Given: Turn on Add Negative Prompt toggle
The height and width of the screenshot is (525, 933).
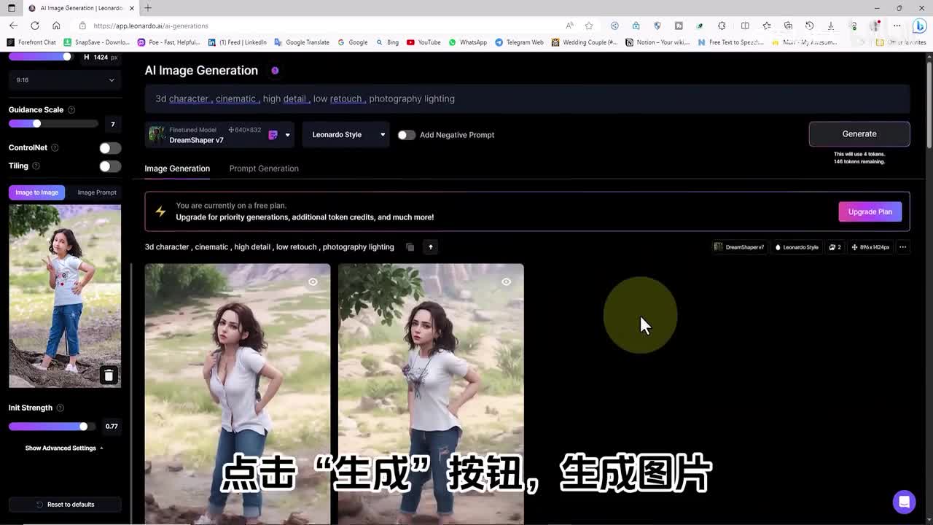Looking at the screenshot, I should (406, 135).
